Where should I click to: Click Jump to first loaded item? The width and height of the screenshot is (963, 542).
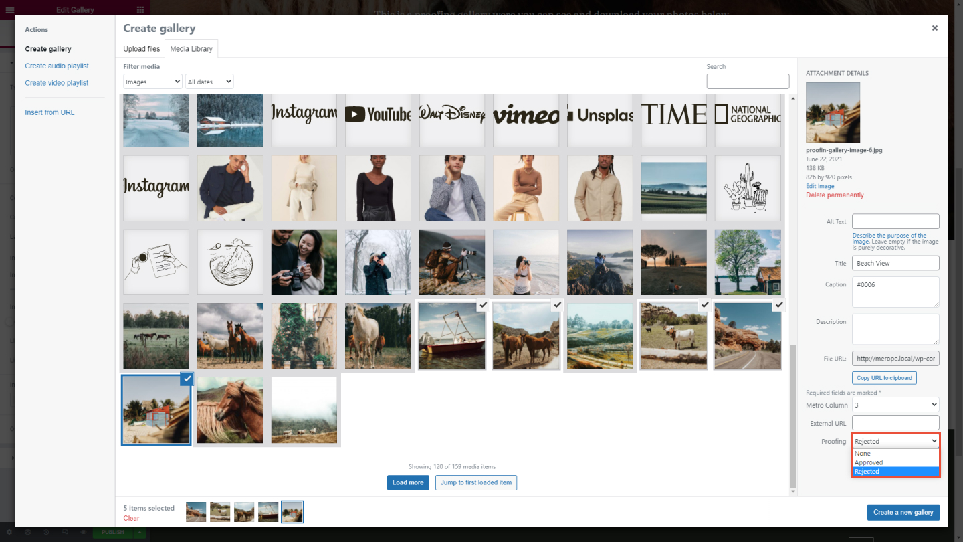coord(476,482)
